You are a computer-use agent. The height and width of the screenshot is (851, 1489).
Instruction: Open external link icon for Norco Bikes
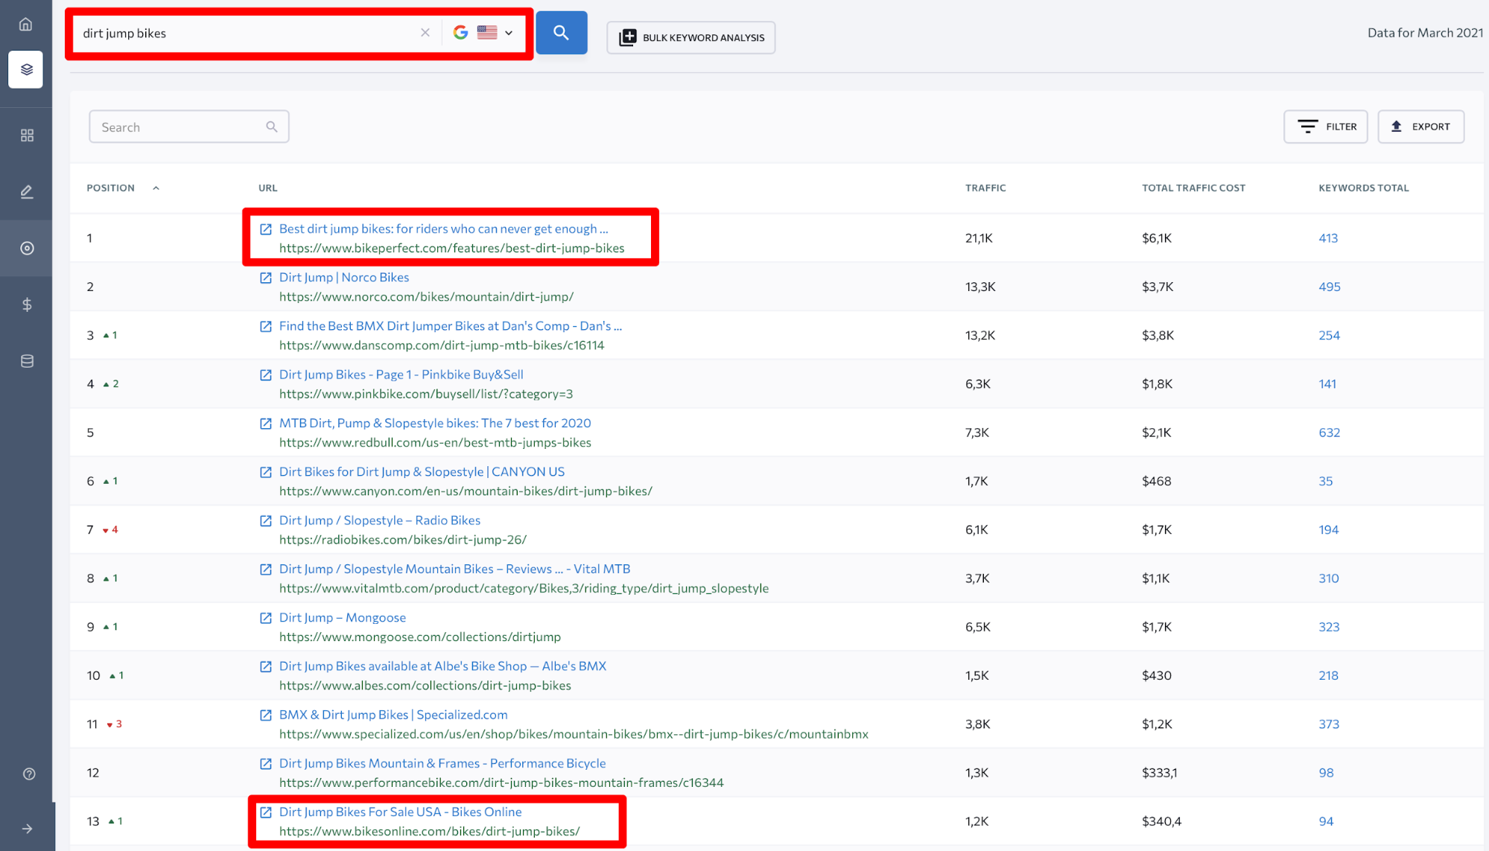[266, 278]
